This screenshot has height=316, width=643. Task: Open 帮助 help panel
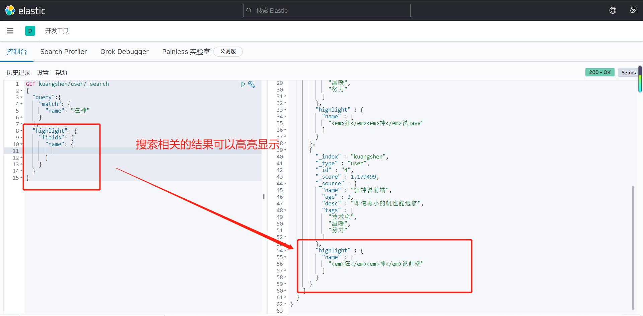click(61, 73)
